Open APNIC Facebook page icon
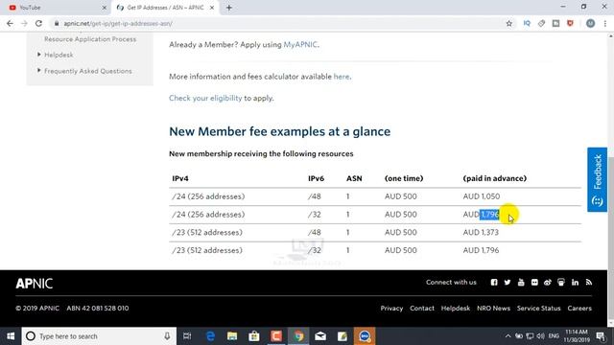This screenshot has width=614, height=345. pyautogui.click(x=494, y=283)
